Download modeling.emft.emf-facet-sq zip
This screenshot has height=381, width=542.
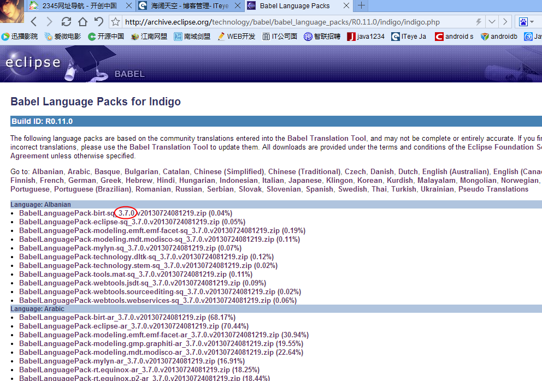(149, 230)
